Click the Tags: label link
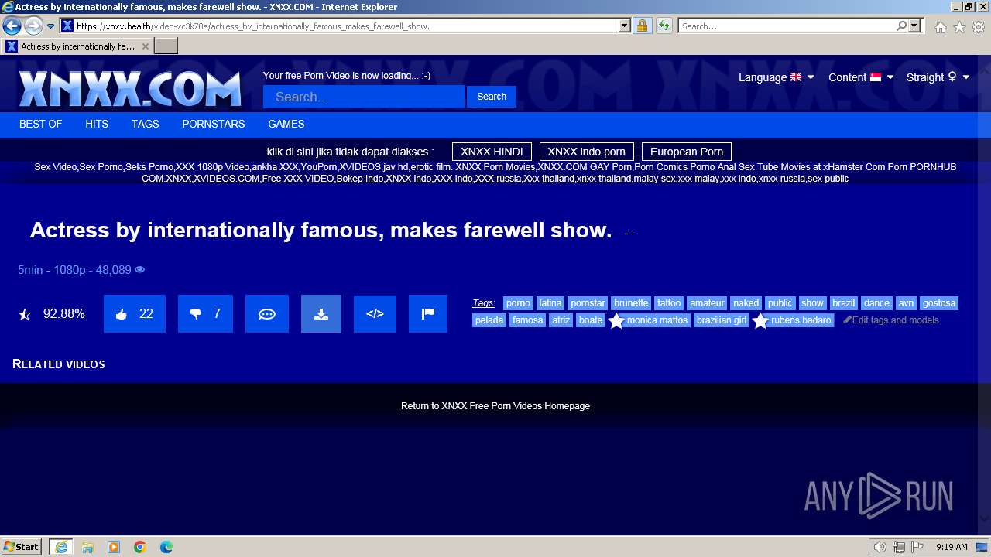Image resolution: width=991 pixels, height=557 pixels. click(484, 303)
